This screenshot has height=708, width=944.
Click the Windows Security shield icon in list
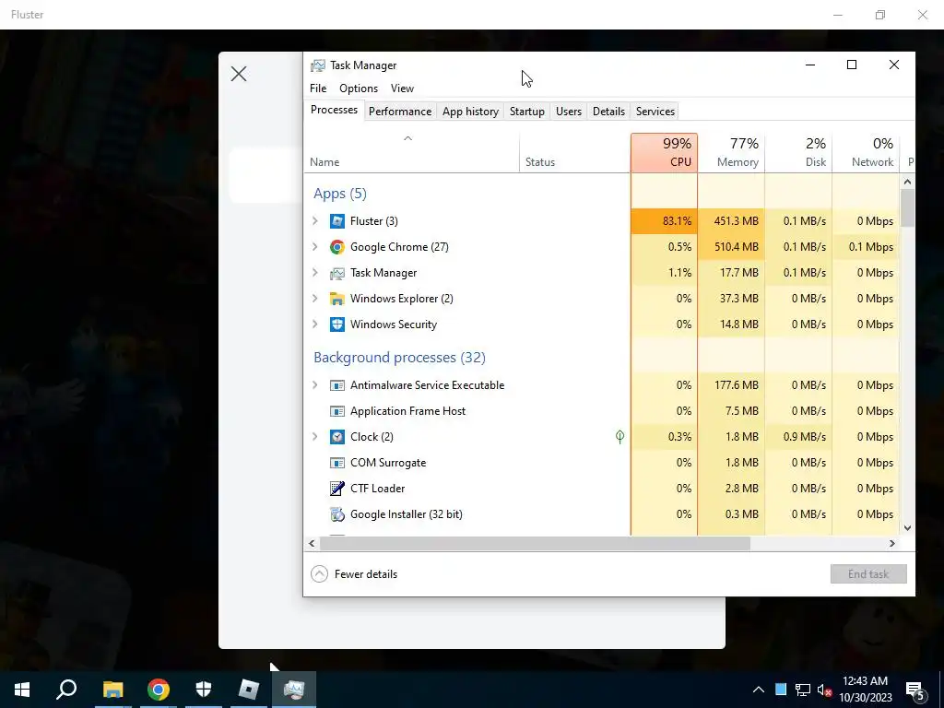pyautogui.click(x=337, y=324)
